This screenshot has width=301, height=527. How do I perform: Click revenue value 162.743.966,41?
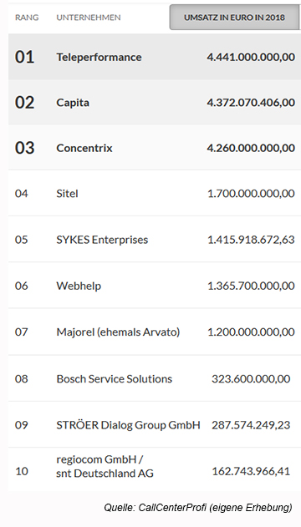[x=251, y=471]
